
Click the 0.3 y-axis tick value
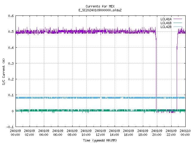point(11,63)
